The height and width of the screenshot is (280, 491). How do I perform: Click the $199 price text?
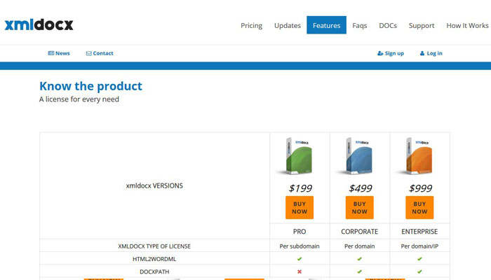pyautogui.click(x=300, y=188)
